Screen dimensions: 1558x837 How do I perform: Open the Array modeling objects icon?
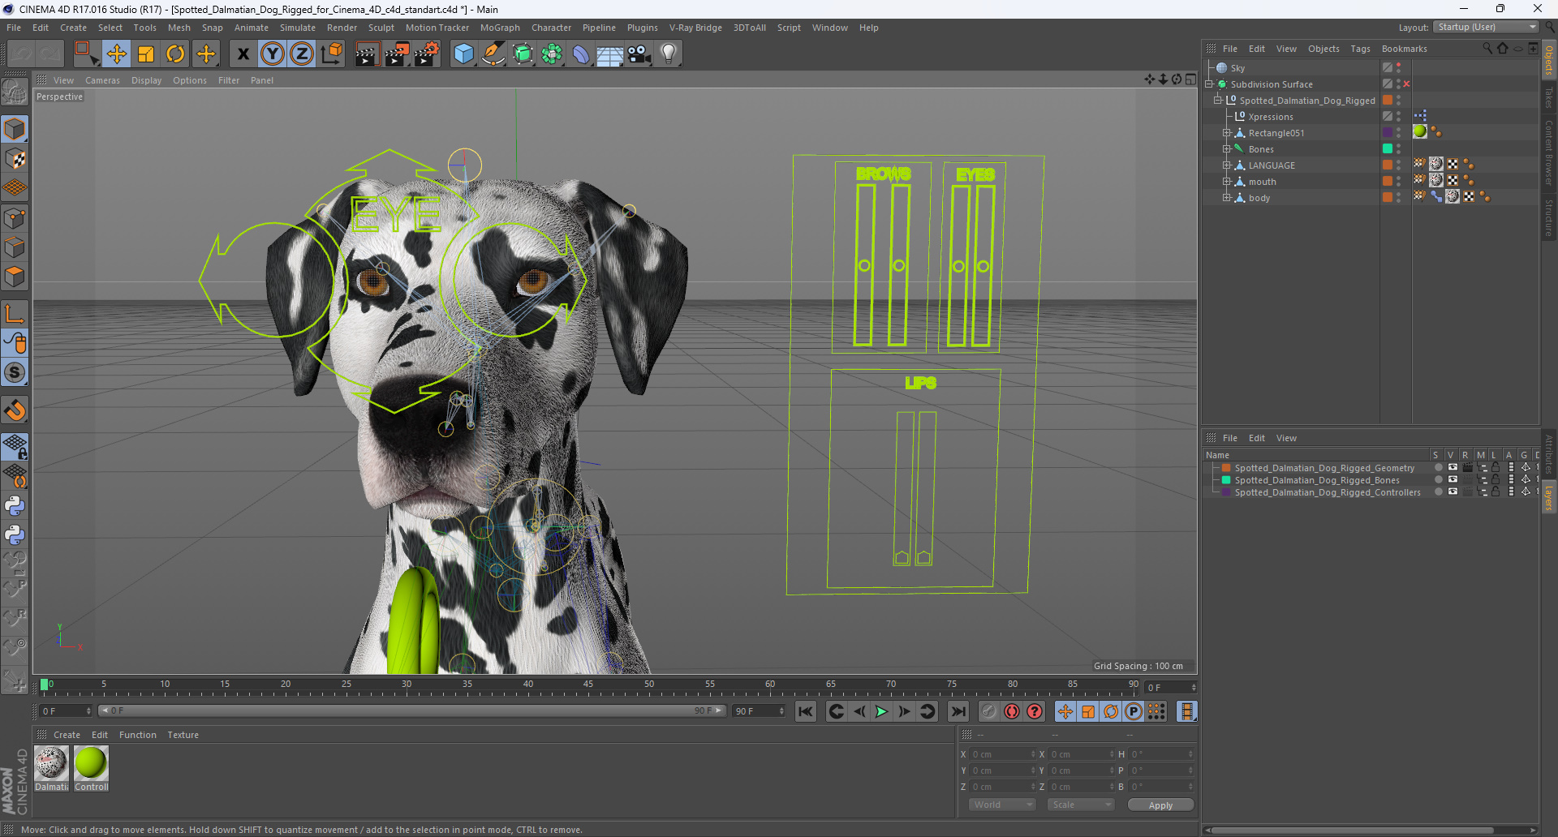(552, 54)
